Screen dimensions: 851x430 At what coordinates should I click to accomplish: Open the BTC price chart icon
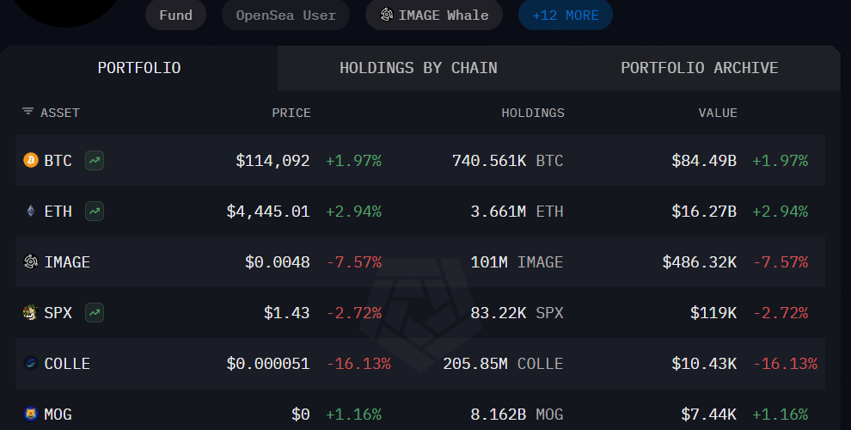tap(95, 161)
